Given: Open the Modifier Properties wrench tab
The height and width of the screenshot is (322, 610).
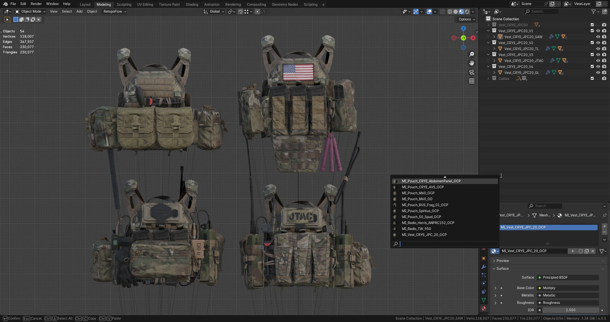Looking at the screenshot, I should (484, 267).
